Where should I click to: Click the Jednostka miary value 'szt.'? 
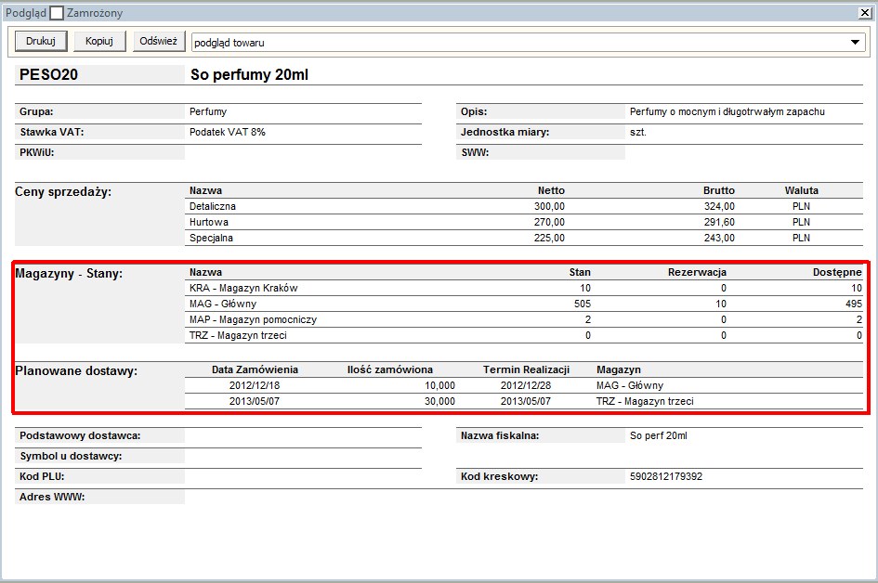637,132
